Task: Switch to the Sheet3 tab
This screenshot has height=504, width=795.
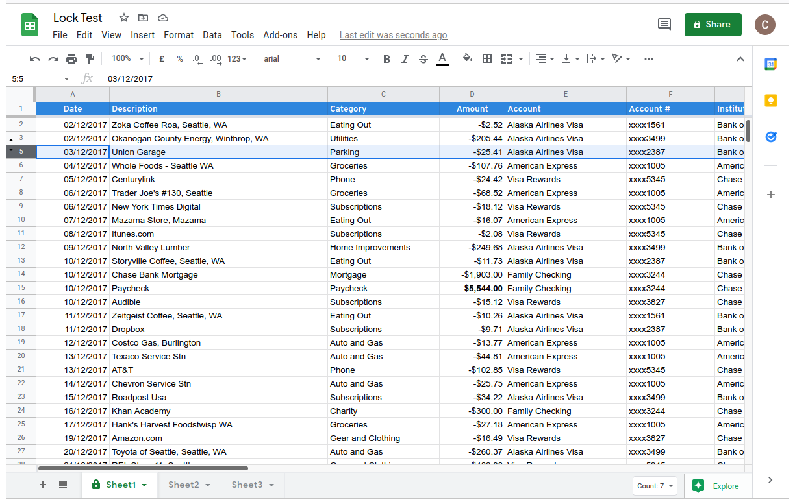Action: 253,485
